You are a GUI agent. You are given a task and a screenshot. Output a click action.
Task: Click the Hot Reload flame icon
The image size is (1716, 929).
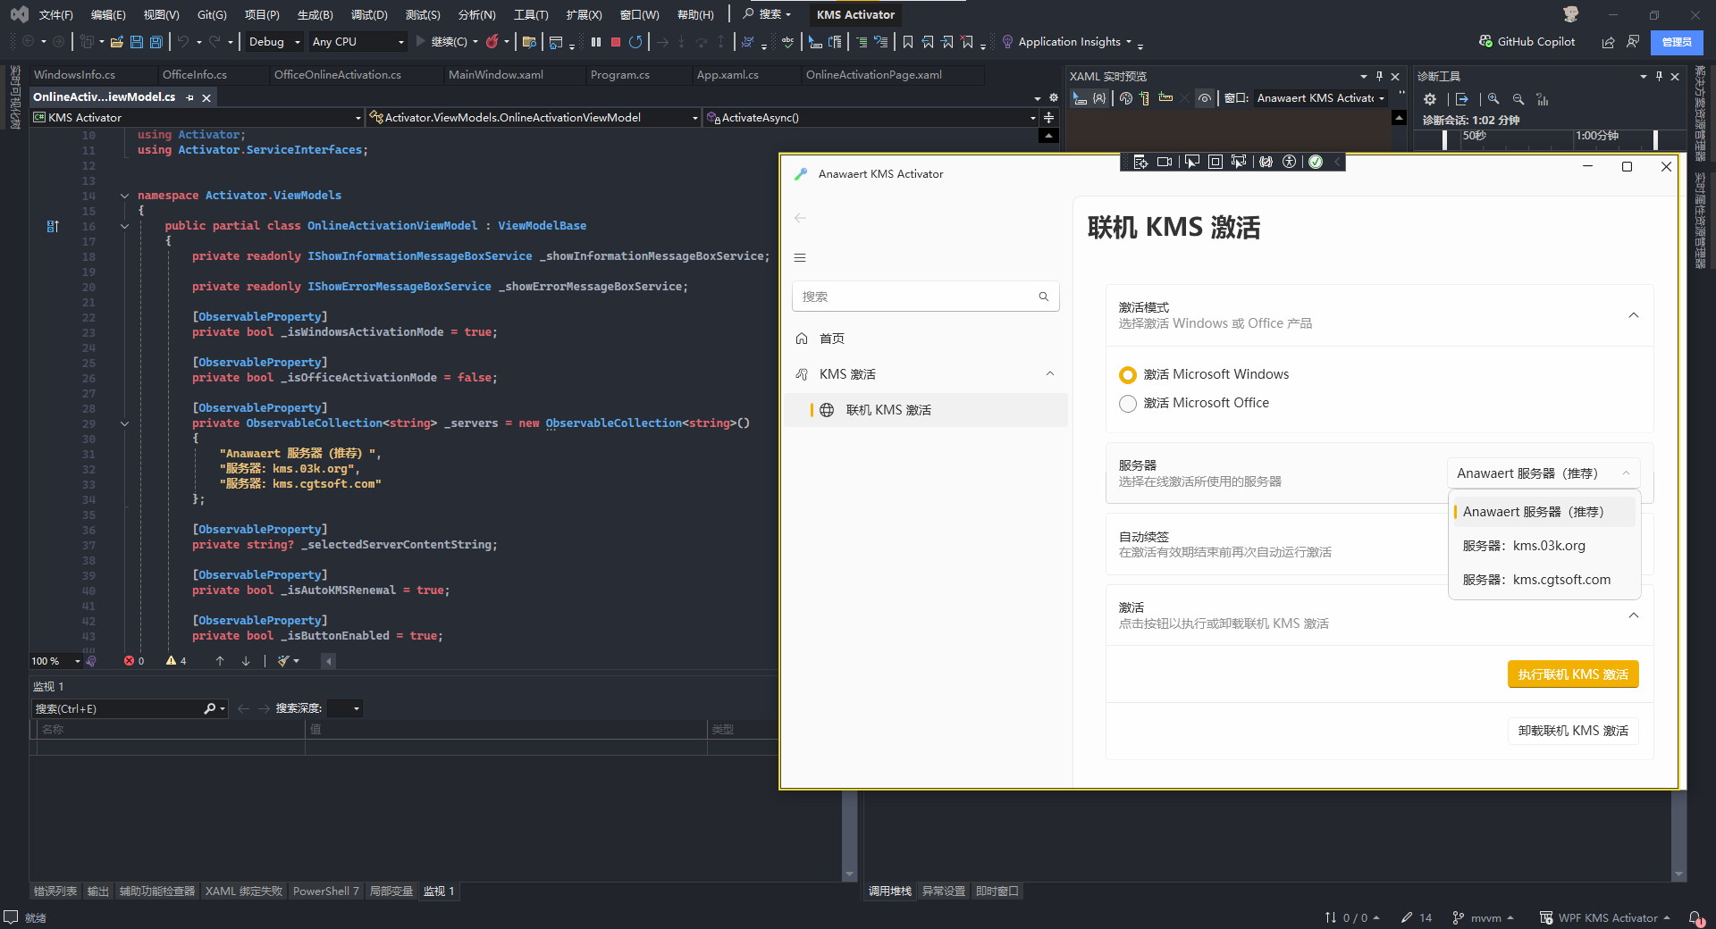492,42
